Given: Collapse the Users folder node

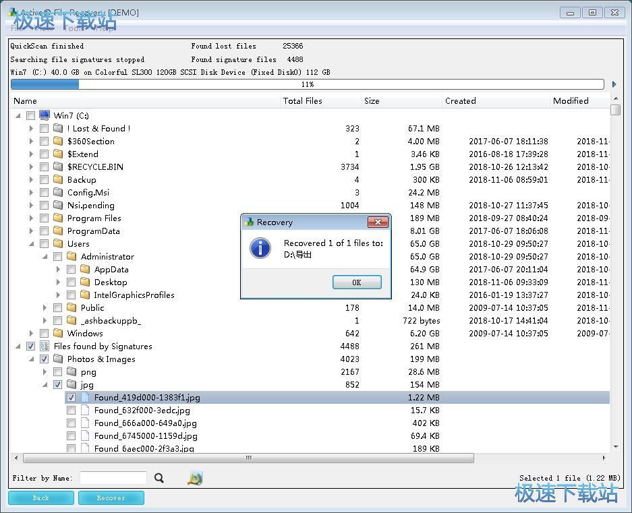Looking at the screenshot, I should pyautogui.click(x=32, y=244).
